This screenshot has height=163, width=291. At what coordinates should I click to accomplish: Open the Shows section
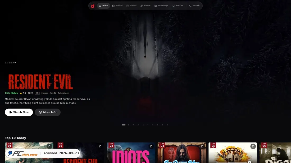click(131, 6)
